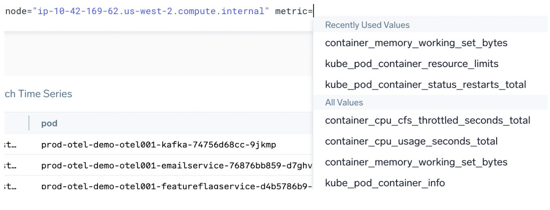Select container_cpu_cfs_throttled_seconds_total from All Values

tap(427, 120)
